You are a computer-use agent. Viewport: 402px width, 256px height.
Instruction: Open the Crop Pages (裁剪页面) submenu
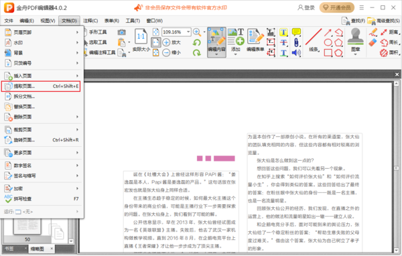click(42, 130)
